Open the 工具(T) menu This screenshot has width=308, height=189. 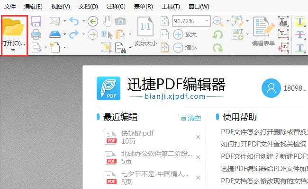[171, 7]
